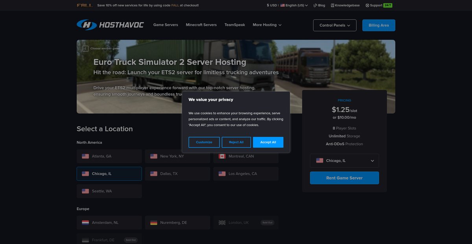
Task: Select New York, NY location
Action: coord(177,156)
